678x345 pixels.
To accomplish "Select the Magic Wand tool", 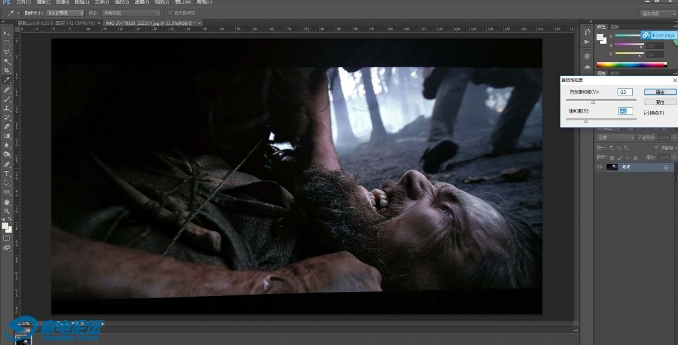I will [7, 61].
